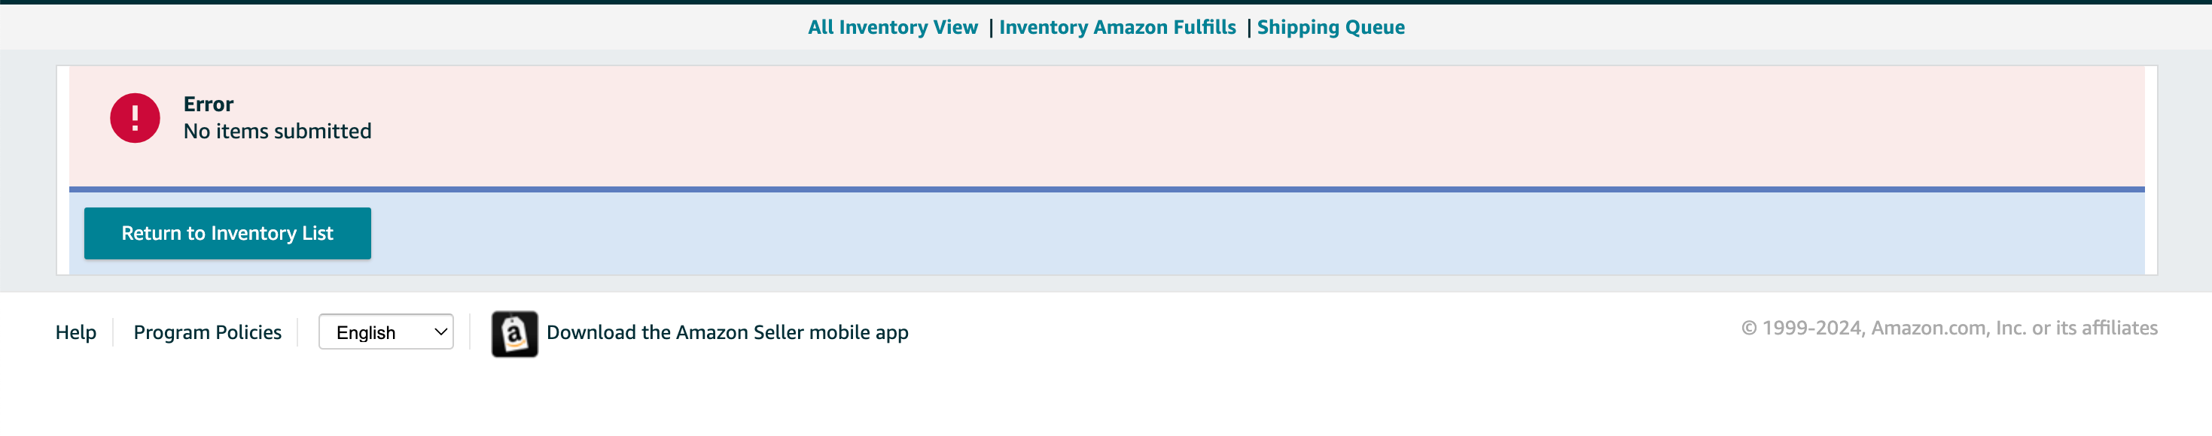The height and width of the screenshot is (436, 2212).
Task: Click separator bar before Inventory Amazon Fulfills
Action: click(990, 29)
